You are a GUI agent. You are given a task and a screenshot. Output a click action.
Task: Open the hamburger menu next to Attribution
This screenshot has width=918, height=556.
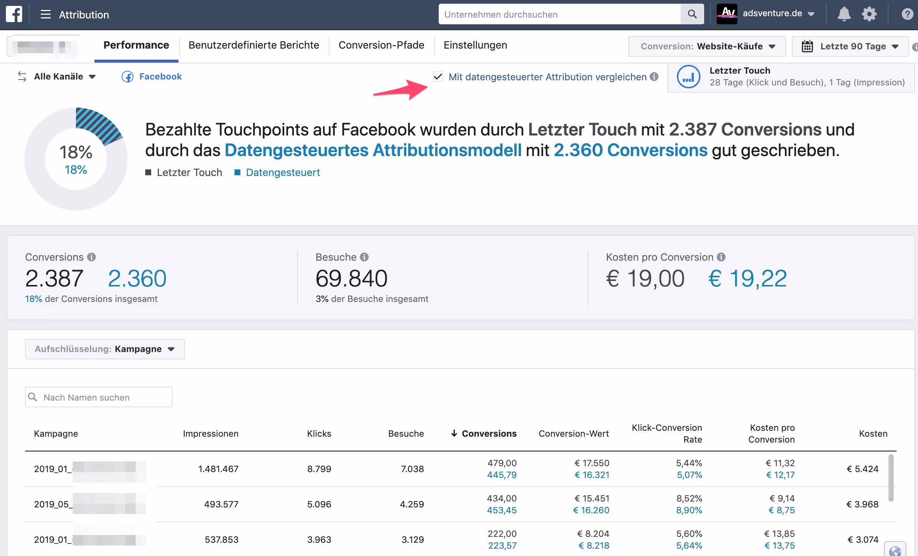pyautogui.click(x=45, y=14)
